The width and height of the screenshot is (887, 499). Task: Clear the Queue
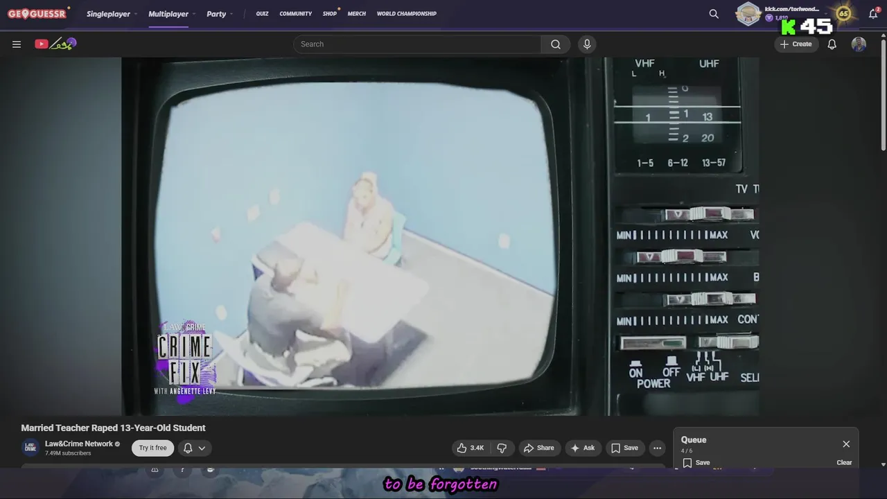click(844, 462)
